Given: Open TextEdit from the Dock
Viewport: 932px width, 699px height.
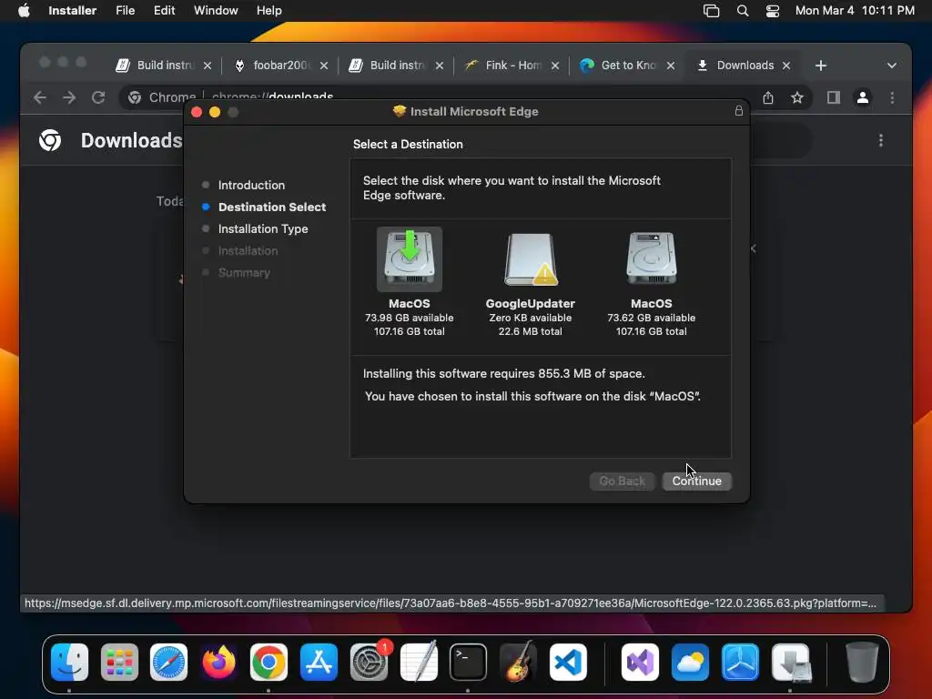Looking at the screenshot, I should tap(419, 662).
